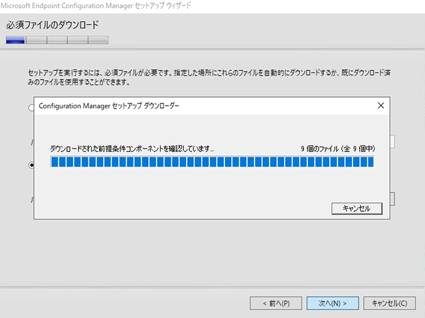Click the blue download progress bar

pyautogui.click(x=212, y=162)
